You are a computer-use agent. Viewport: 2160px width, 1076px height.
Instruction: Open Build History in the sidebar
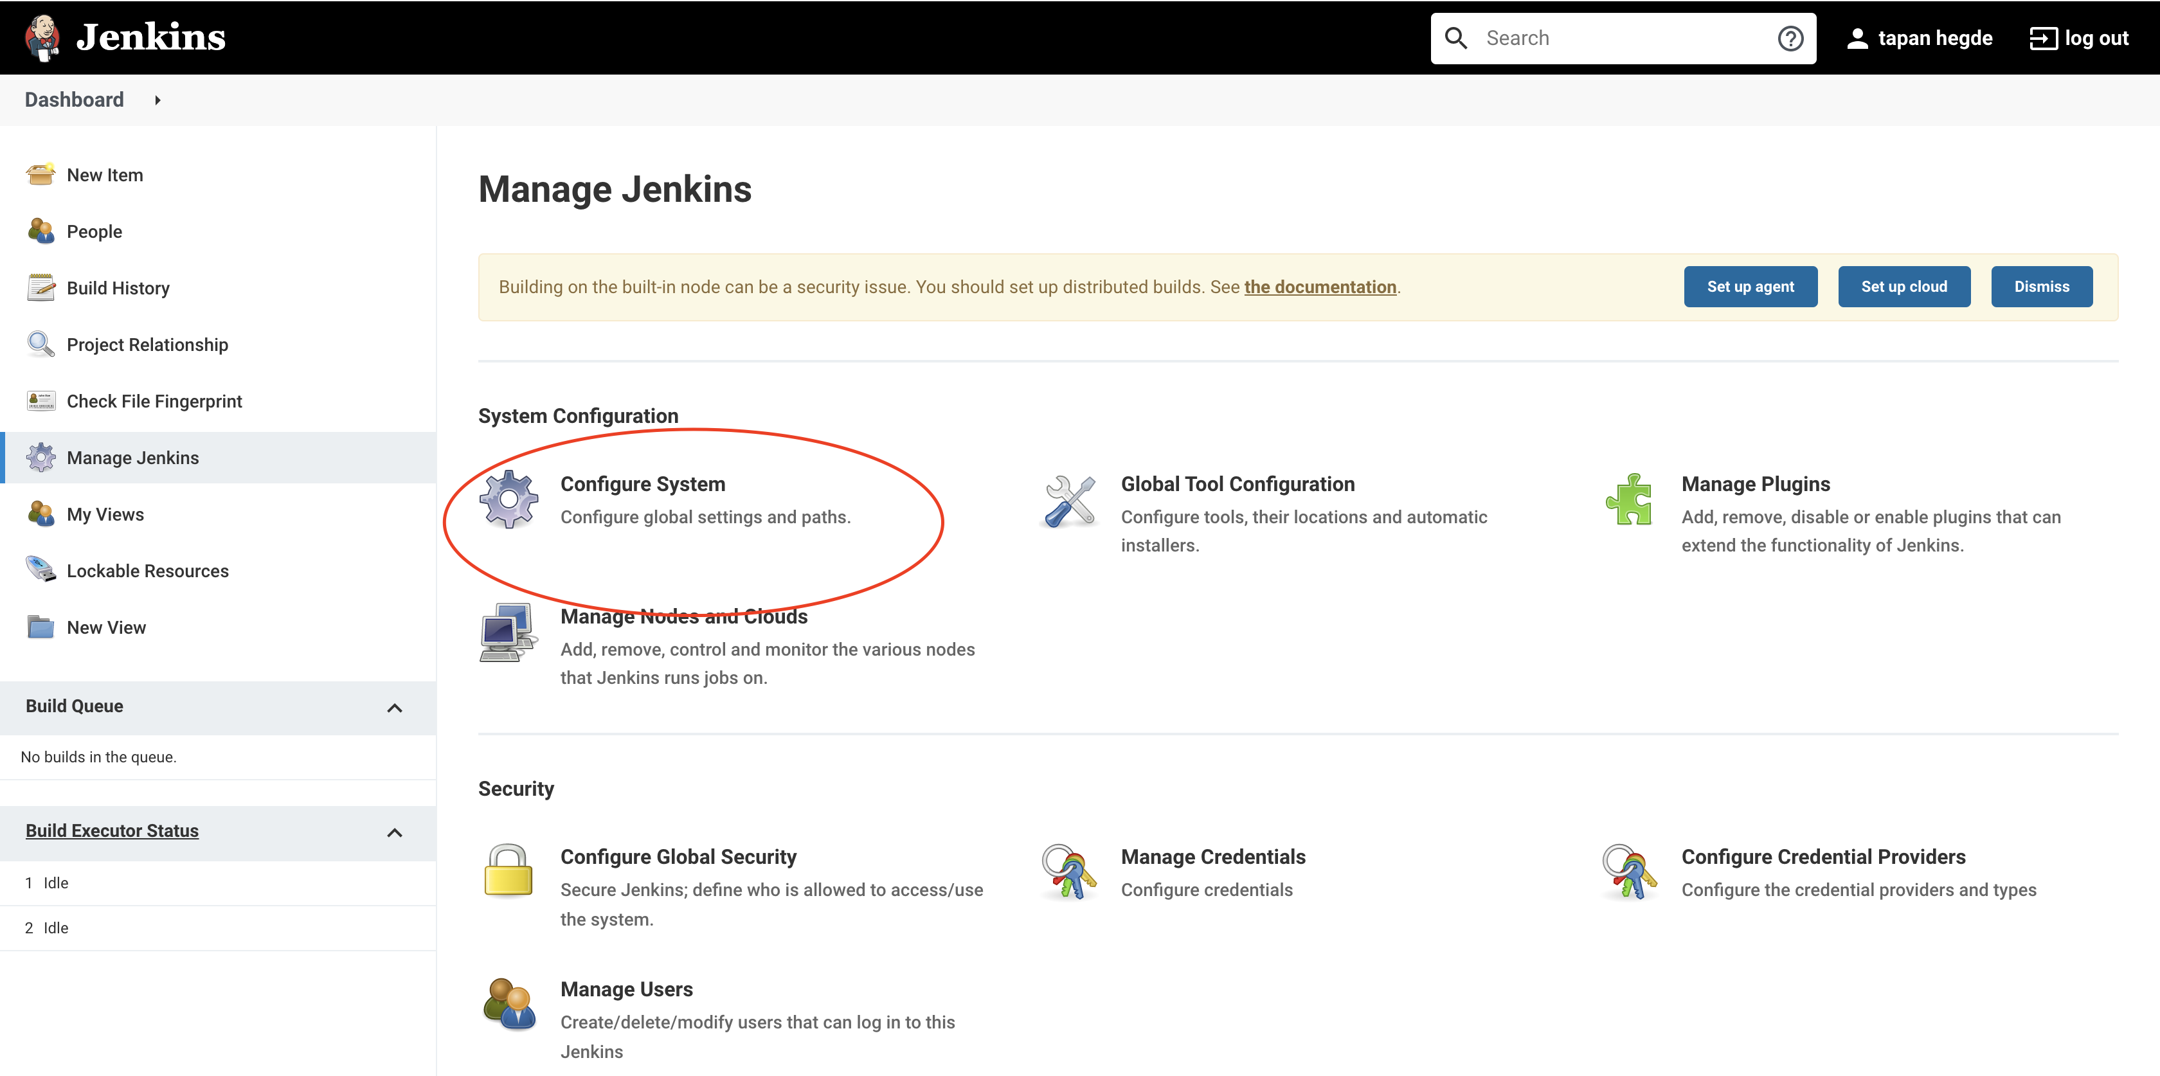click(118, 288)
